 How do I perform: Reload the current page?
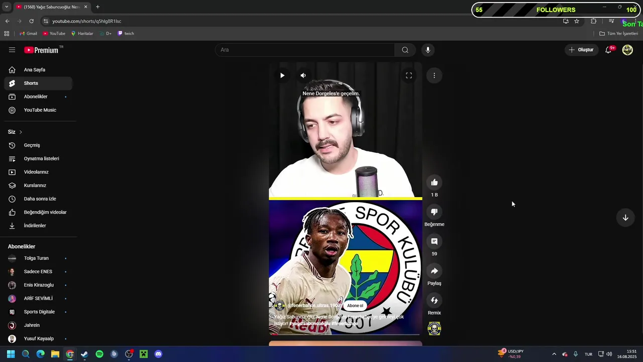31,21
